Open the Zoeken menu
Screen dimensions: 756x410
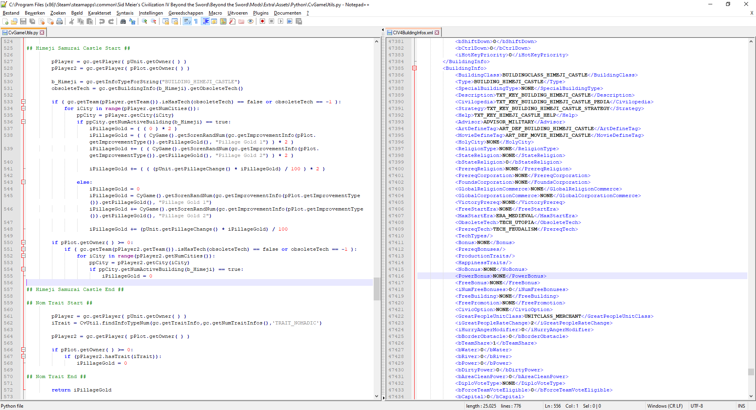click(58, 13)
